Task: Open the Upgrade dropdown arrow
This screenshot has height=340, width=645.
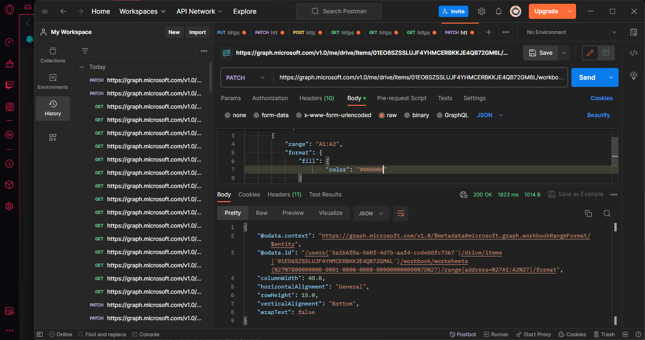Action: pyautogui.click(x=570, y=11)
